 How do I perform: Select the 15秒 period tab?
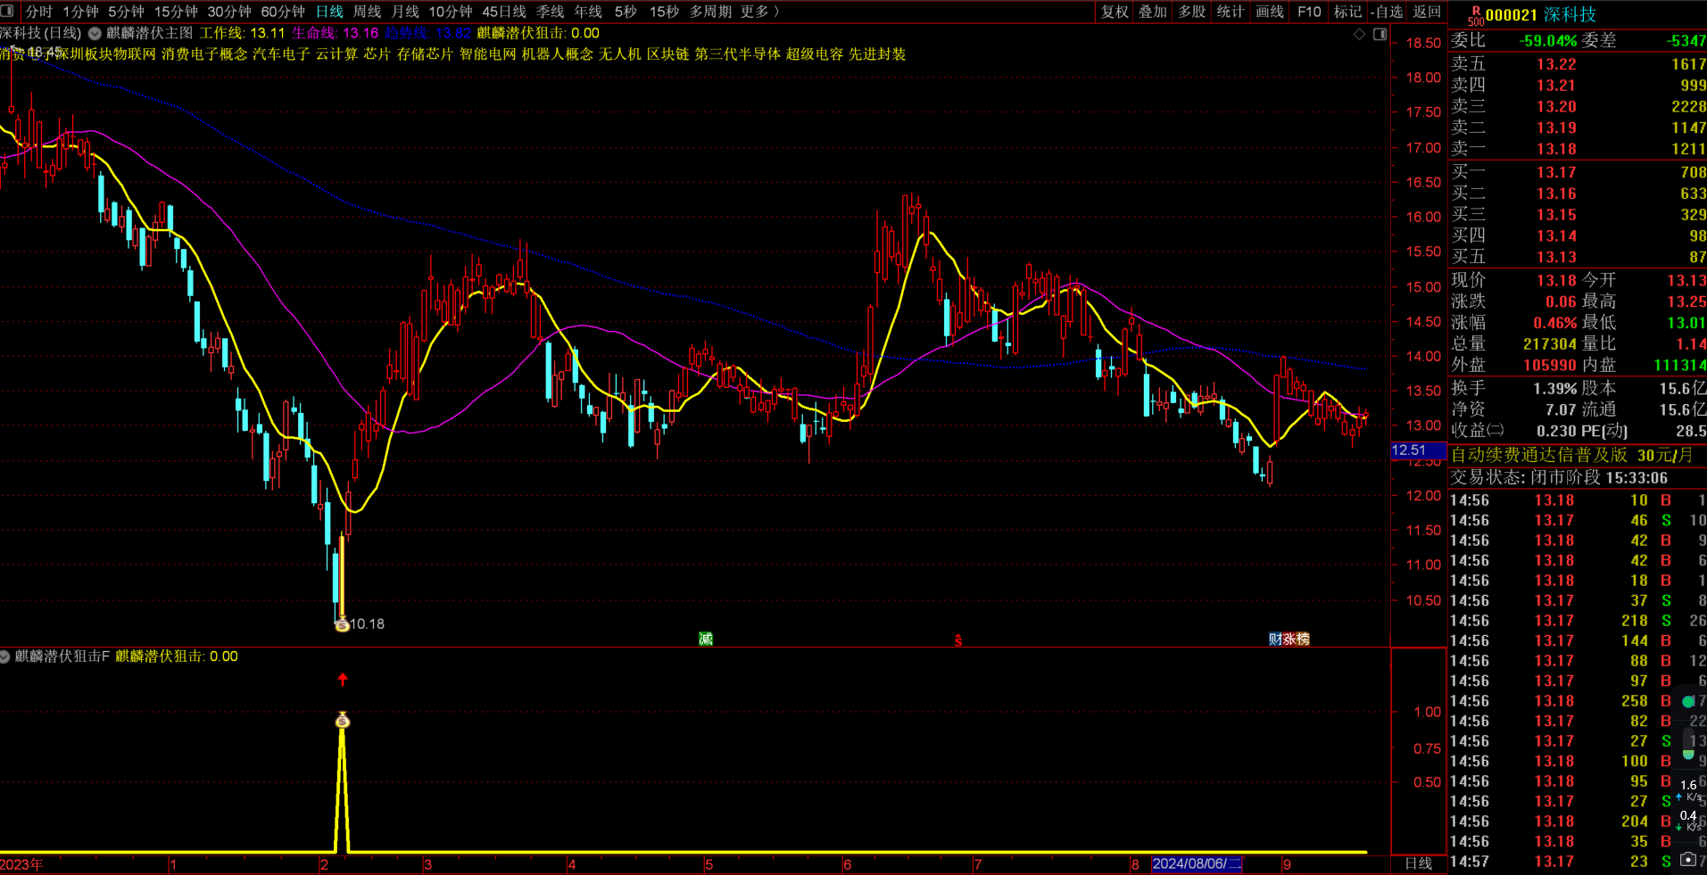pyautogui.click(x=664, y=12)
